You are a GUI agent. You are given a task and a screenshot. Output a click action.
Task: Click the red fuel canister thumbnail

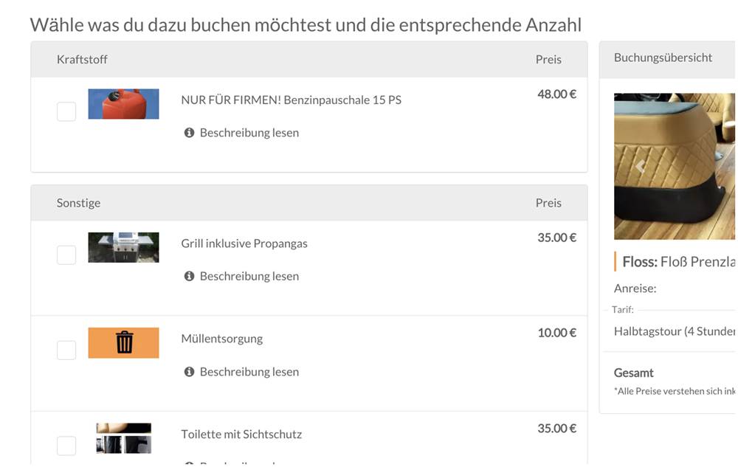(123, 104)
